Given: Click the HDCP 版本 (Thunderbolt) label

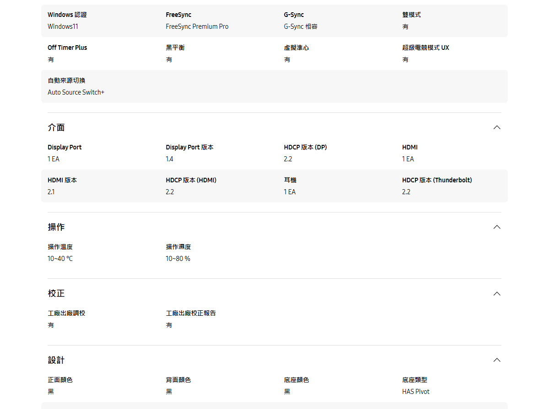Looking at the screenshot, I should click(437, 180).
